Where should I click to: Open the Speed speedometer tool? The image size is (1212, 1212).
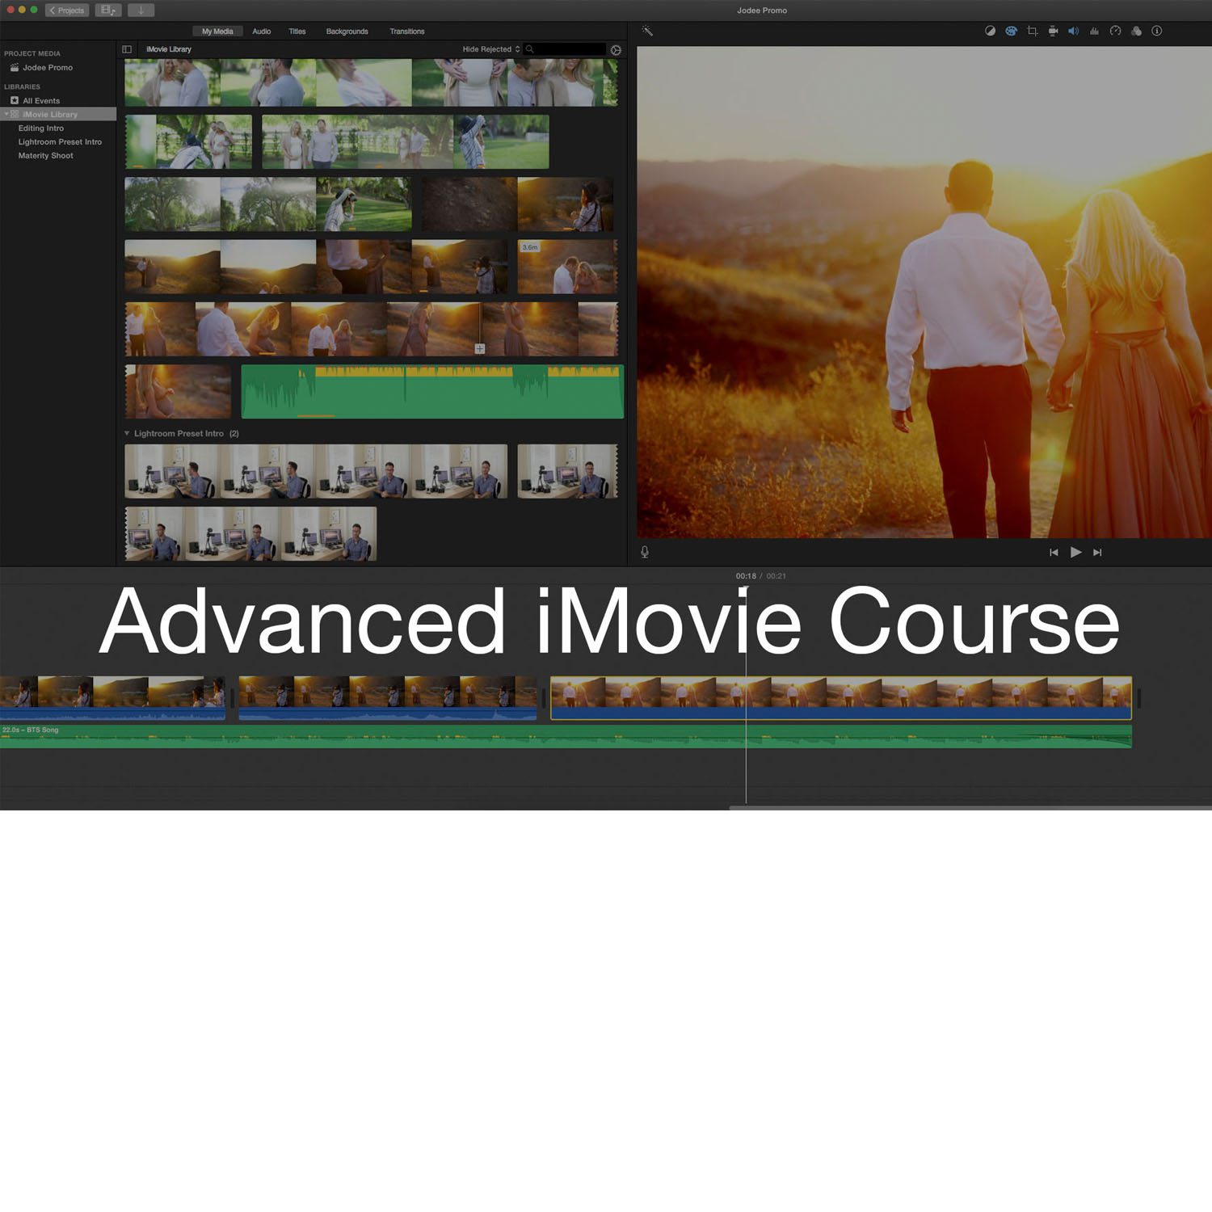coord(1115,31)
